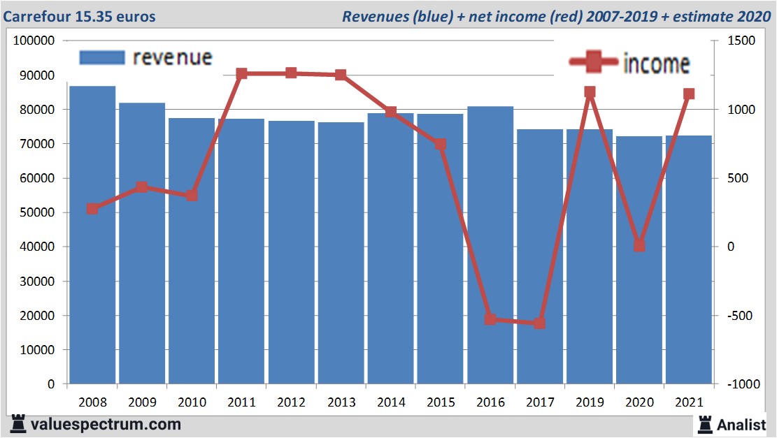Click the rook icon beside valuespectrum.com
The height and width of the screenshot is (438, 777).
click(x=18, y=424)
